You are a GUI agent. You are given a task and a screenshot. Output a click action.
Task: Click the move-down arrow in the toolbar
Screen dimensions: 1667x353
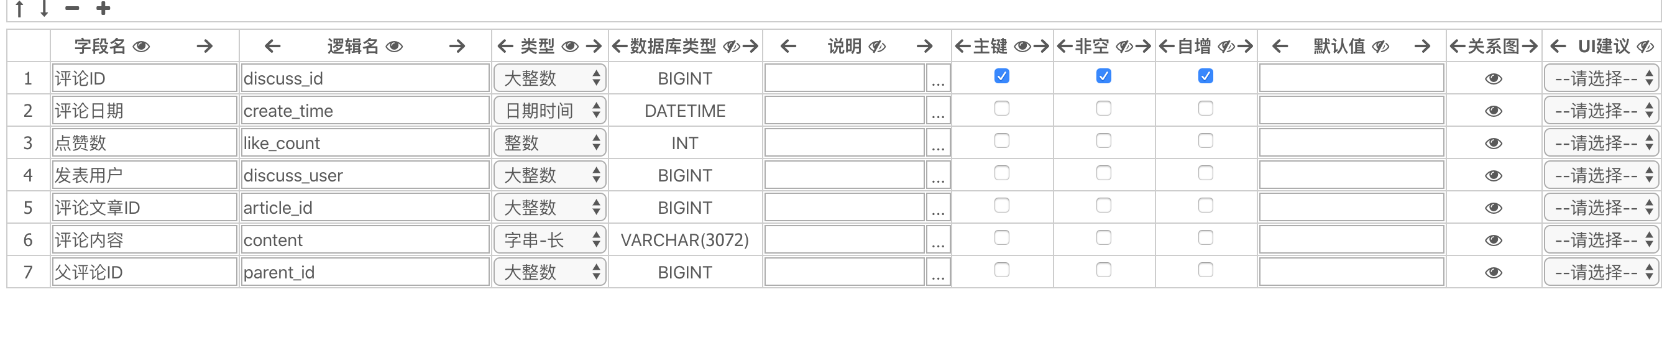pyautogui.click(x=44, y=9)
